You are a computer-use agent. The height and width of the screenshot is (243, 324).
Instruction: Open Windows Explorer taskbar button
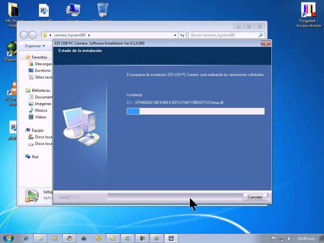click(40, 239)
